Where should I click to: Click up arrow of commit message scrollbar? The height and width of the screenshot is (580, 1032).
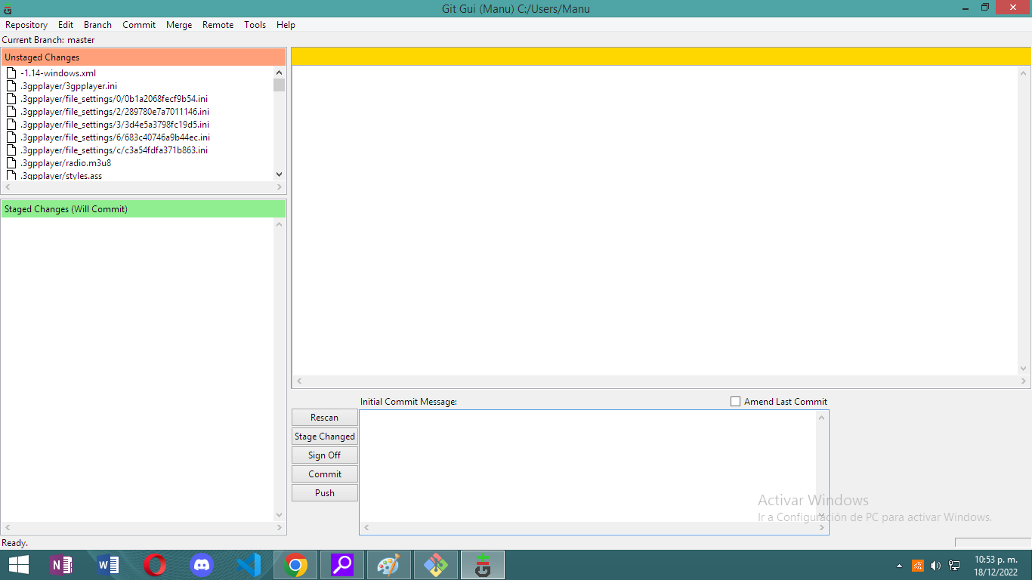tap(822, 418)
